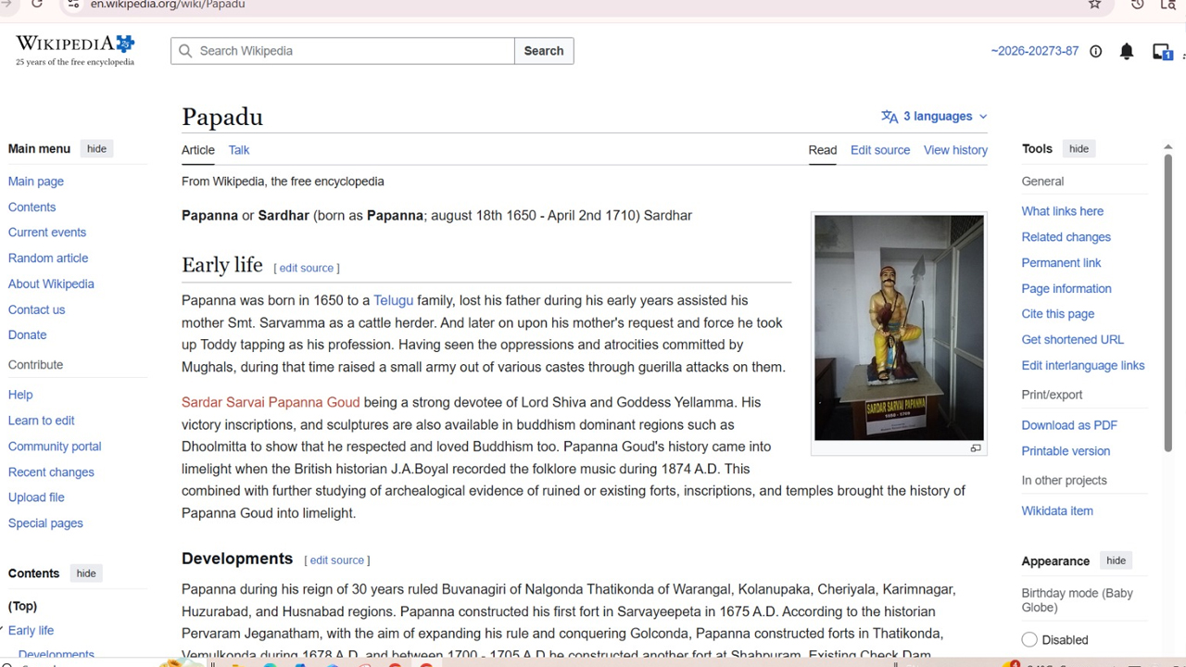Click the search magnifier icon in the search box
Viewport: 1186px width, 667px height.
click(x=185, y=51)
